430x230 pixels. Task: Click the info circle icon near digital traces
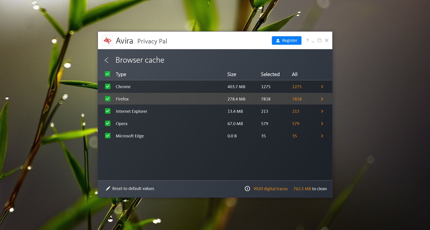(x=247, y=189)
